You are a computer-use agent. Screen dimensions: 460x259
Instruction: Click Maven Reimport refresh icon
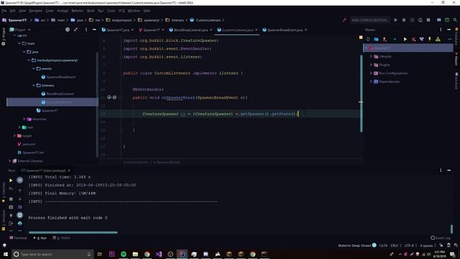point(368,39)
